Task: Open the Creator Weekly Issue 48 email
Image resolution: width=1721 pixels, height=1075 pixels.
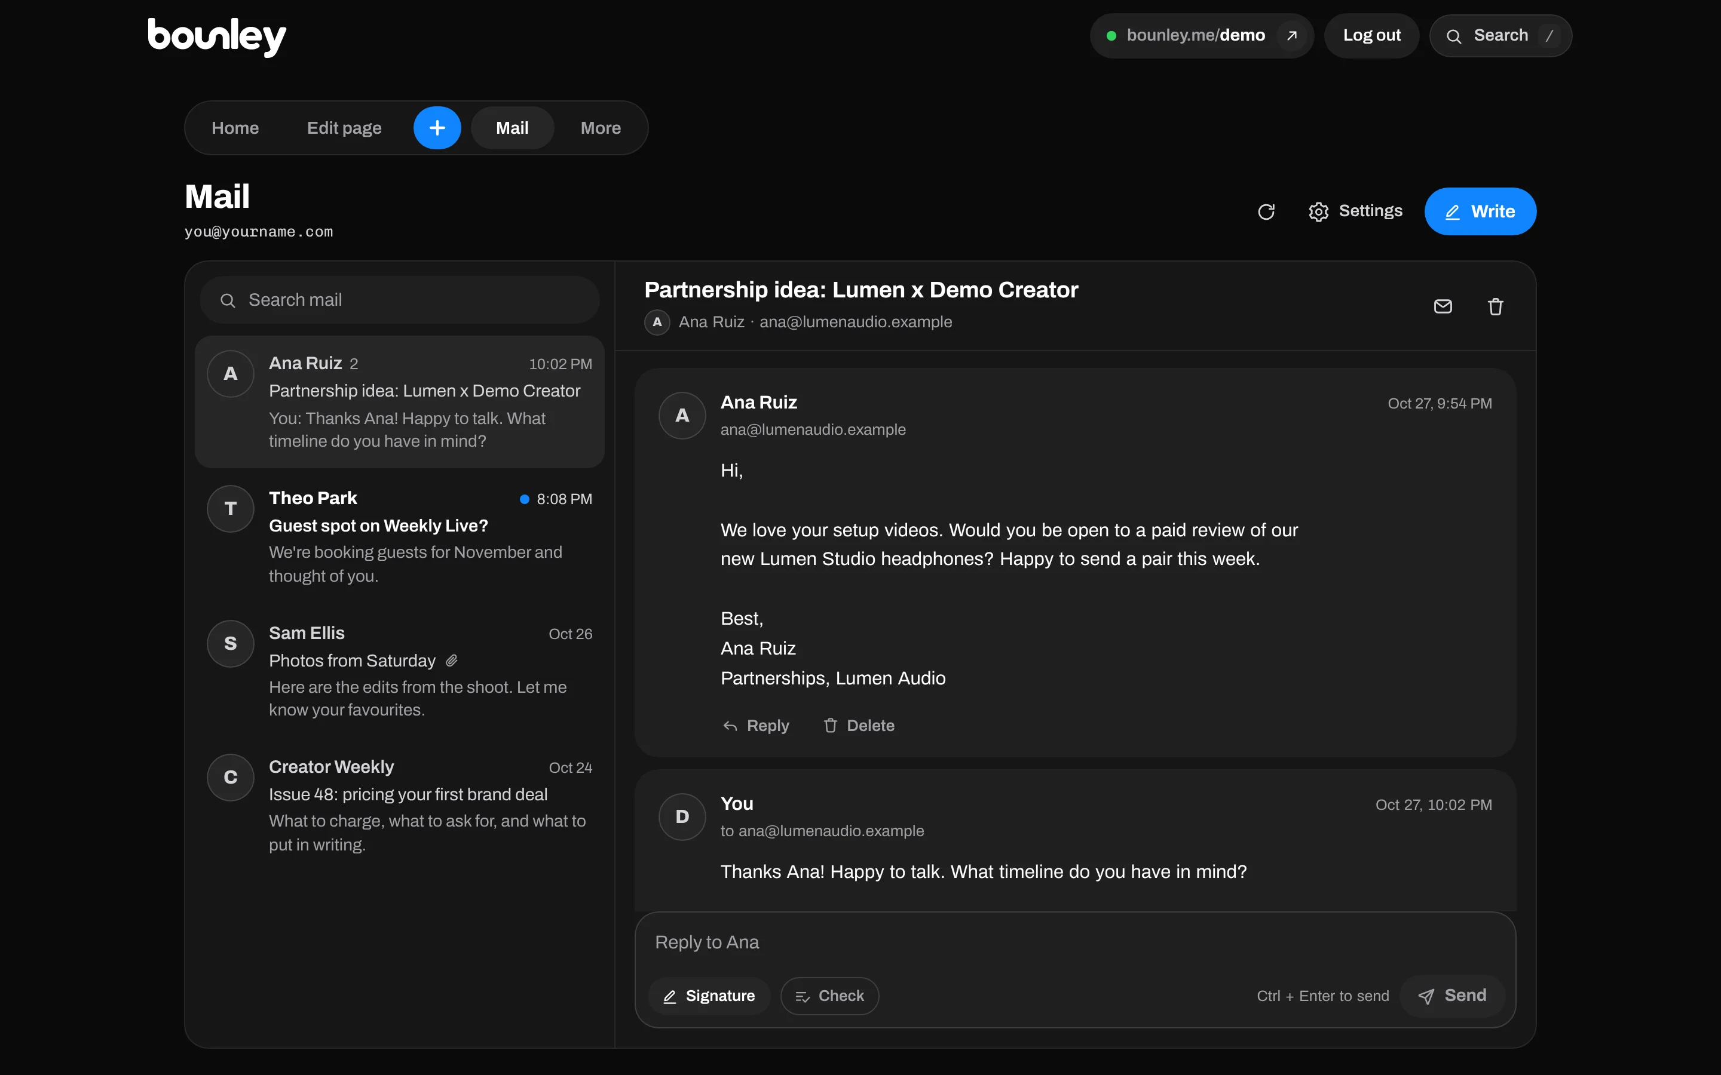Action: click(400, 805)
